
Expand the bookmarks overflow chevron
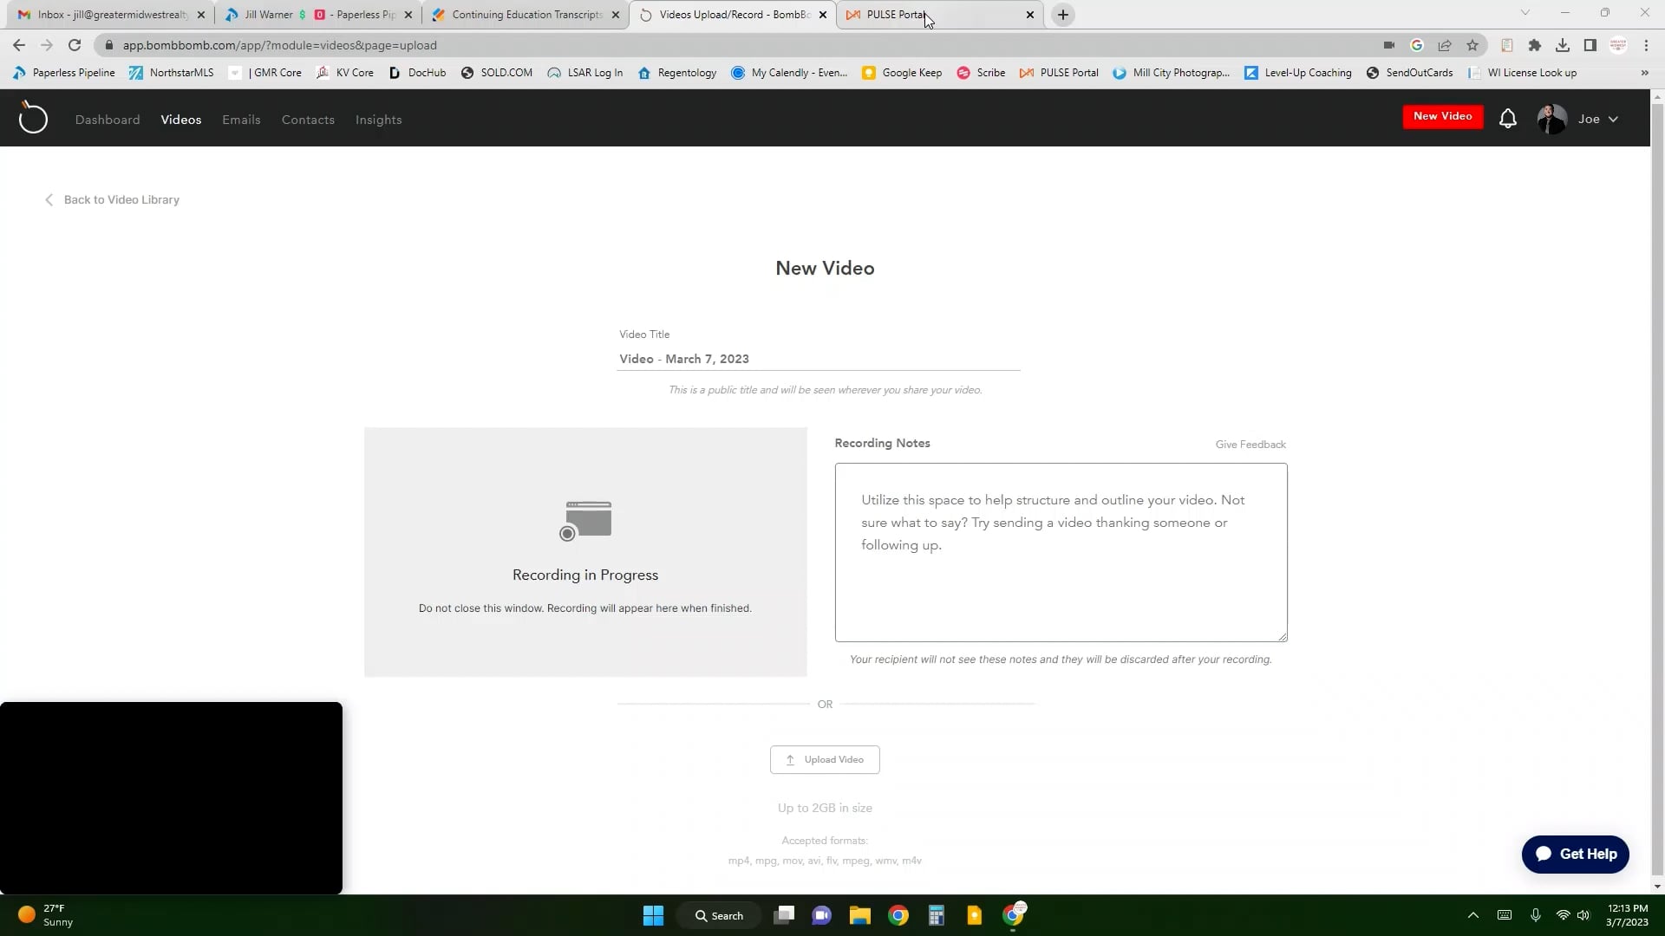tap(1645, 73)
